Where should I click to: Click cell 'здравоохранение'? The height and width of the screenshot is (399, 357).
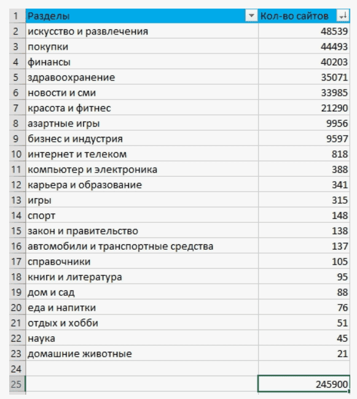click(x=142, y=77)
